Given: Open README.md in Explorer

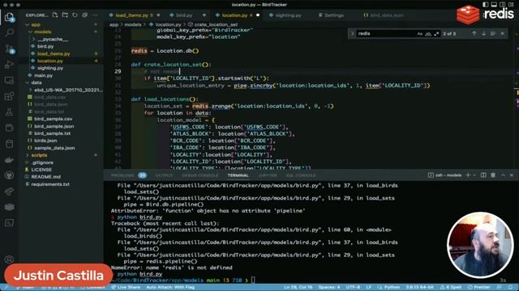Looking at the screenshot, I should [x=45, y=177].
